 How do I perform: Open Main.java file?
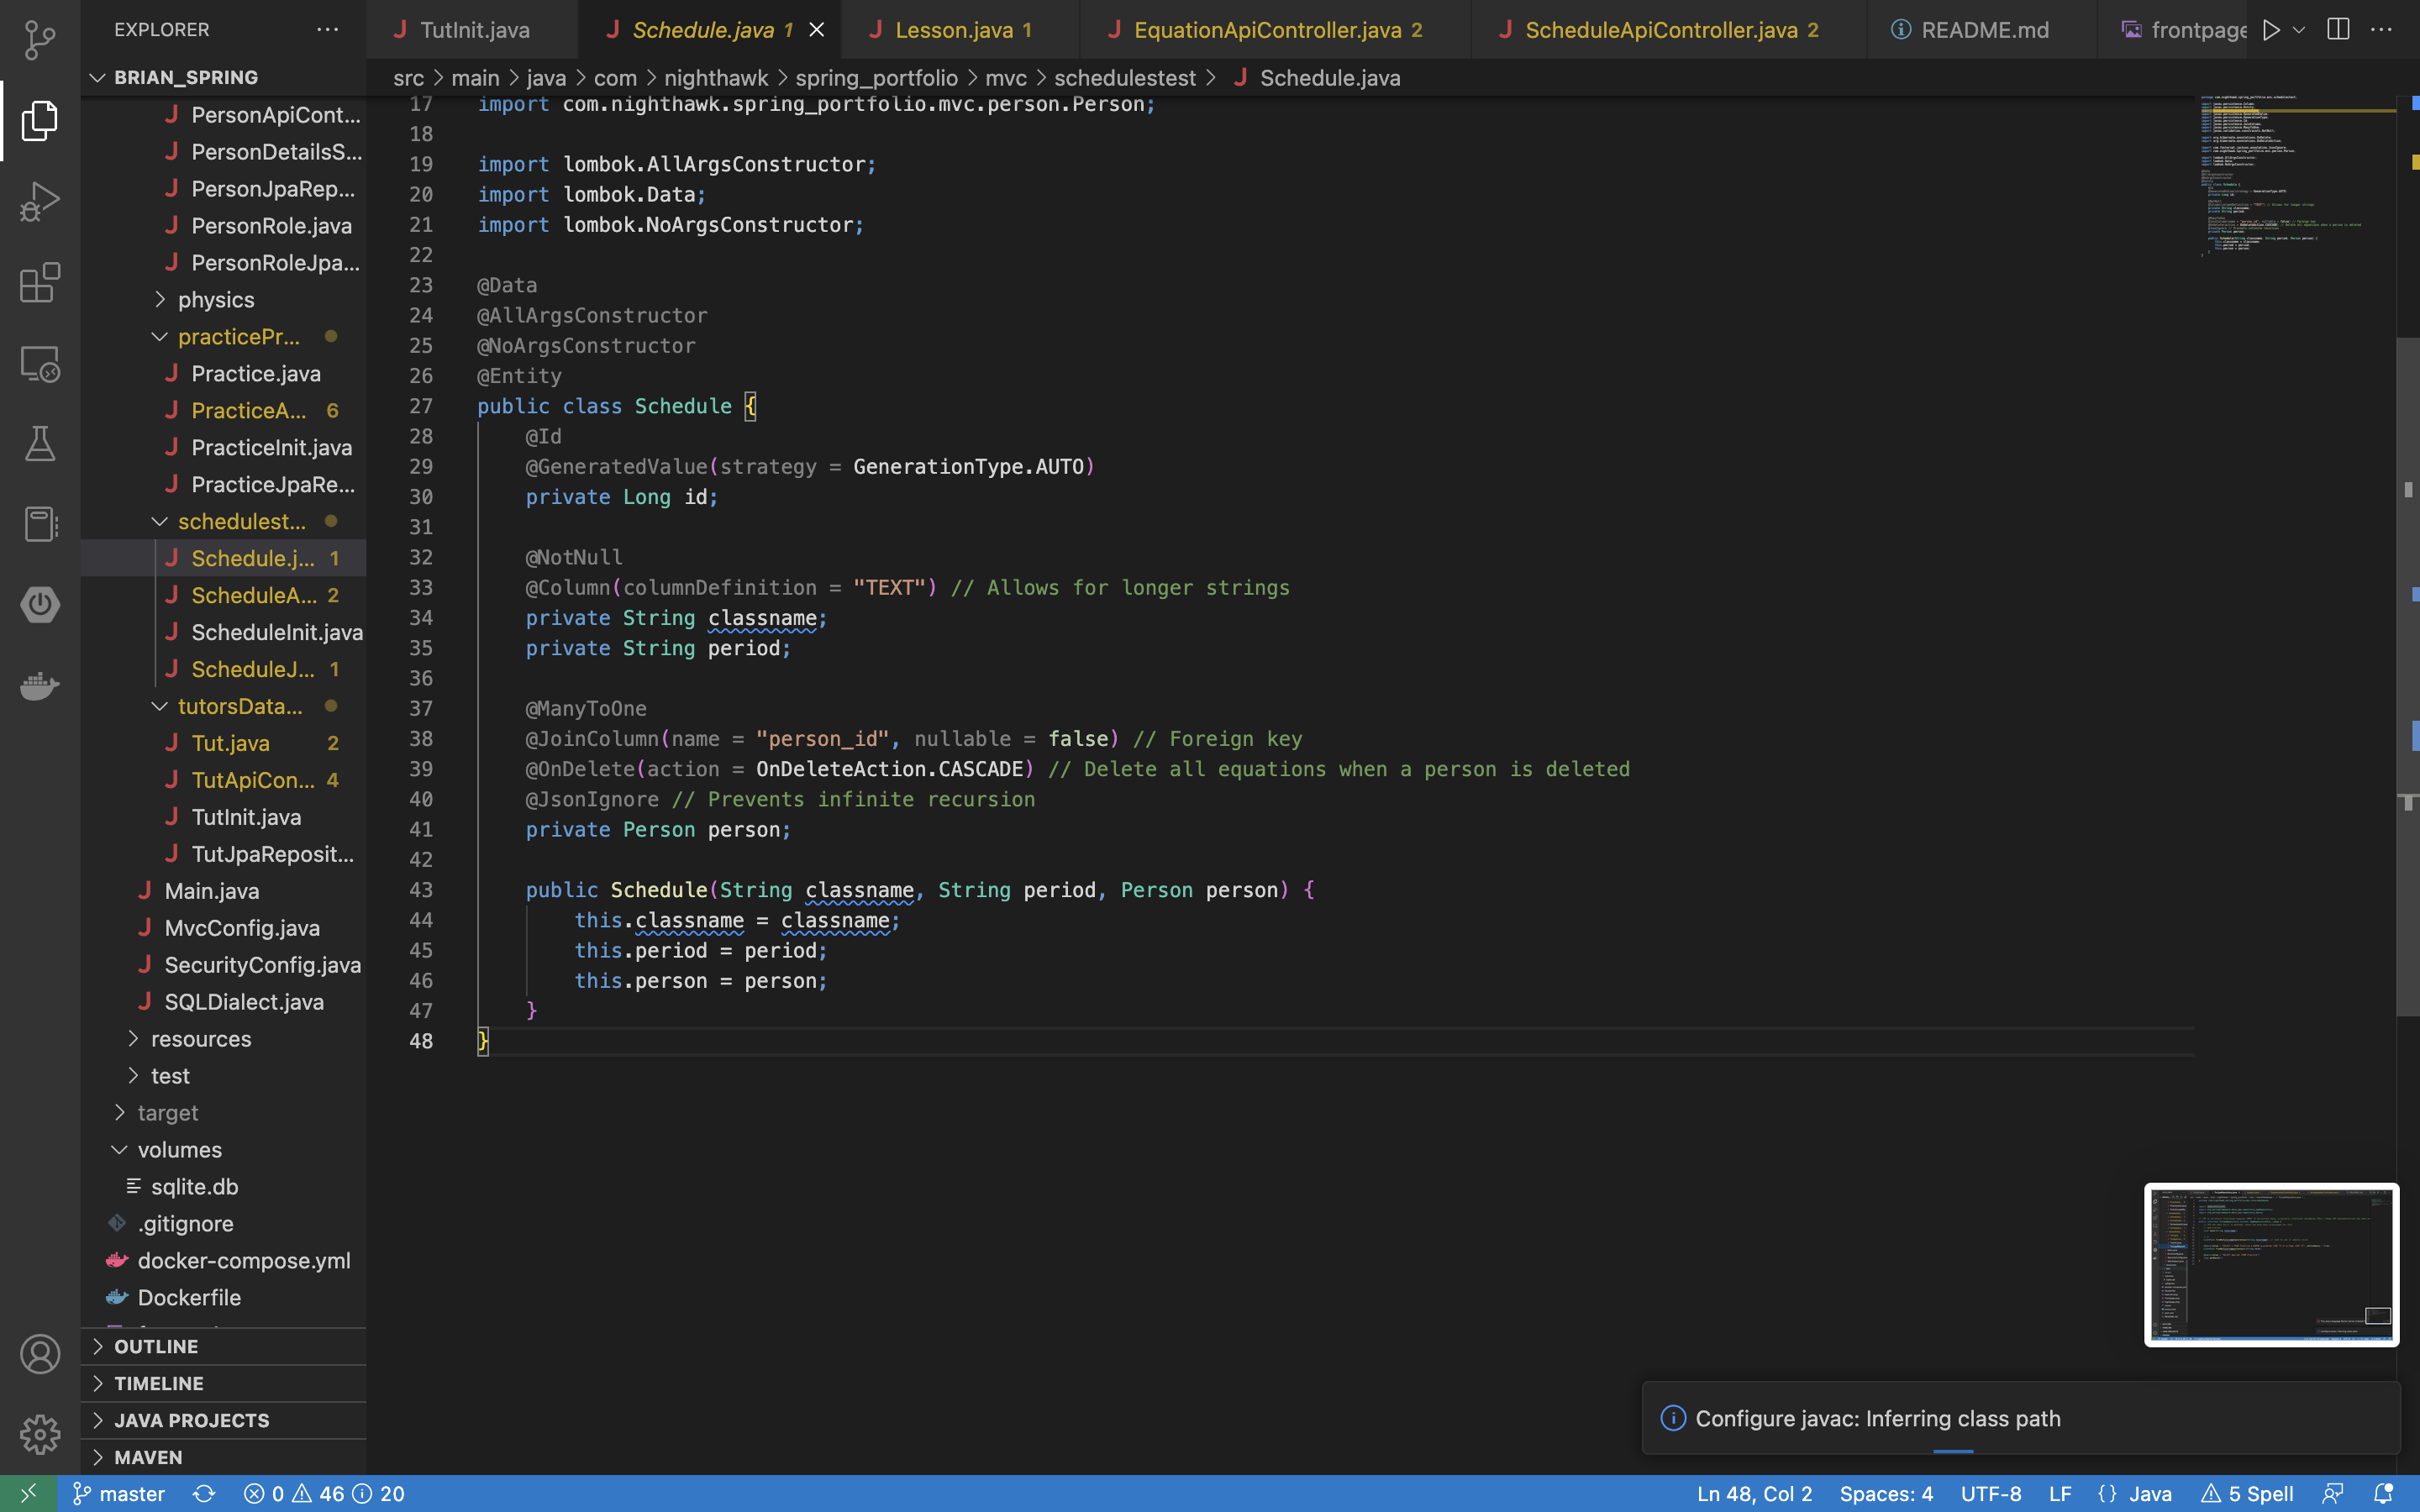[224, 891]
